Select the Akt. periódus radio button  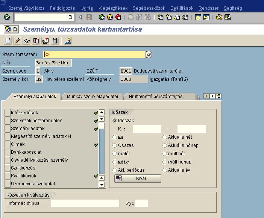tap(114, 170)
